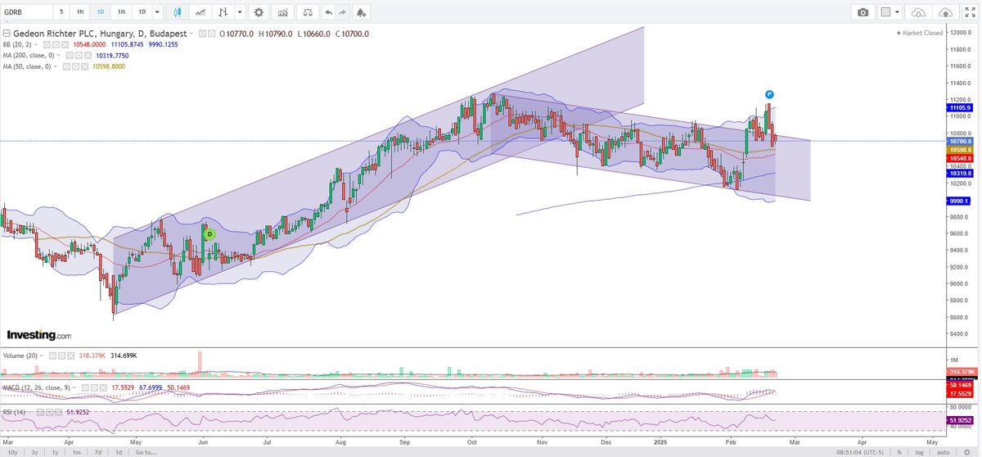Remove the MA (200, close, 0) indicator

88,56
